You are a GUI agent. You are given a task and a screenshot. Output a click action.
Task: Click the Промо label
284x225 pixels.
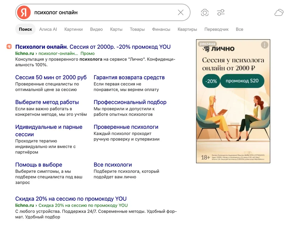click(x=87, y=53)
